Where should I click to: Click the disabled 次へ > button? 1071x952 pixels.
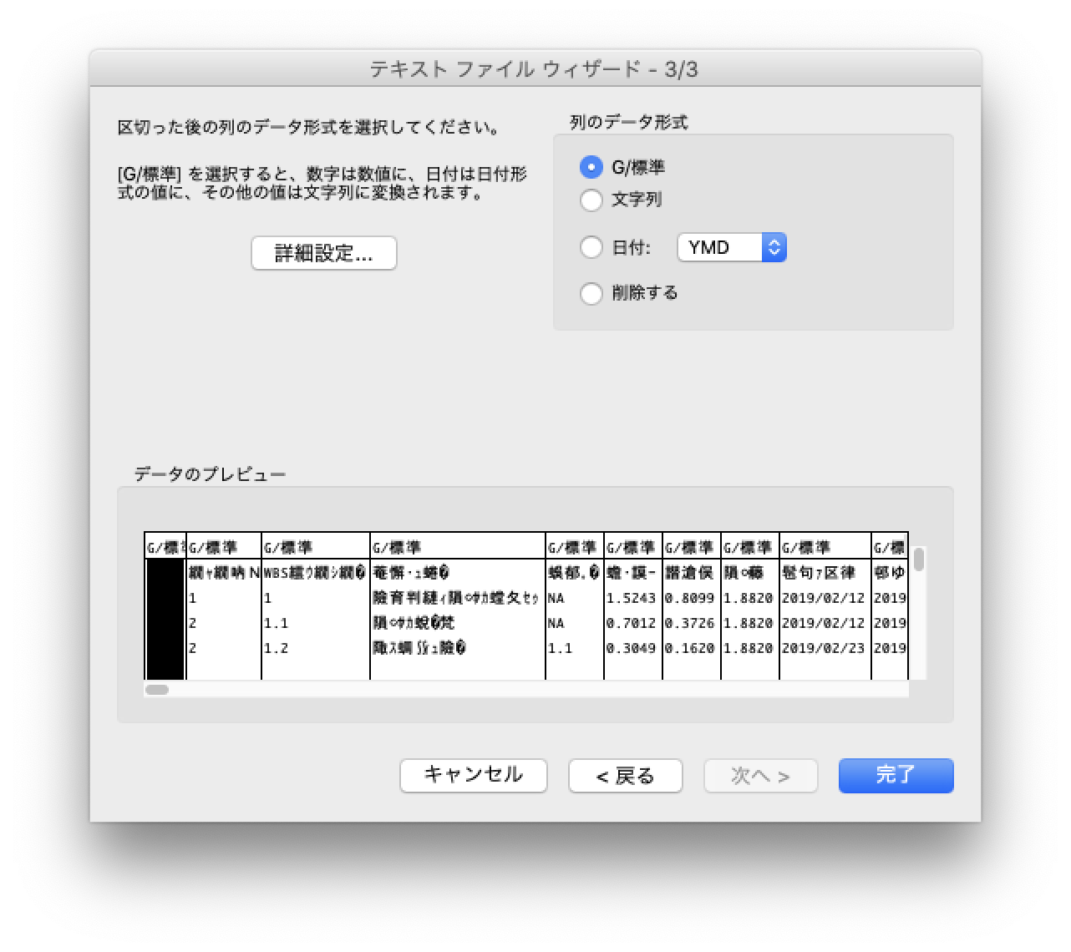coord(761,775)
